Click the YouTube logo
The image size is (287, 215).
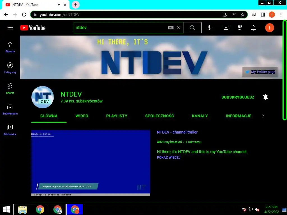point(33,28)
